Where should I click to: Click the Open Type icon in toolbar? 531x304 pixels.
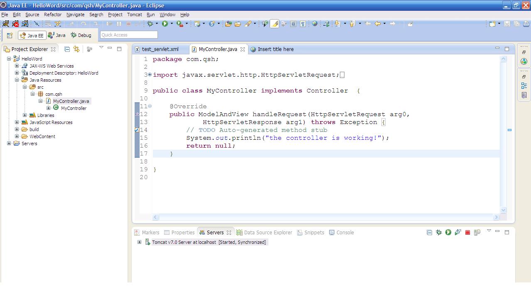(x=228, y=24)
